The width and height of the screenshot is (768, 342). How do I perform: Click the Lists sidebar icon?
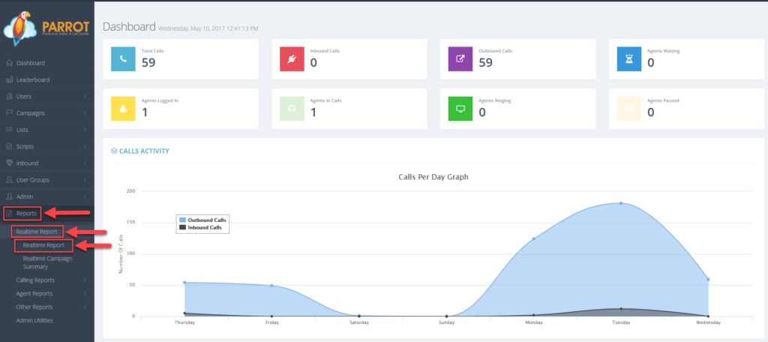click(9, 130)
